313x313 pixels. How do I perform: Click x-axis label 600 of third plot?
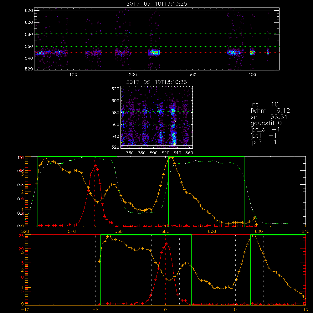pos(212,232)
